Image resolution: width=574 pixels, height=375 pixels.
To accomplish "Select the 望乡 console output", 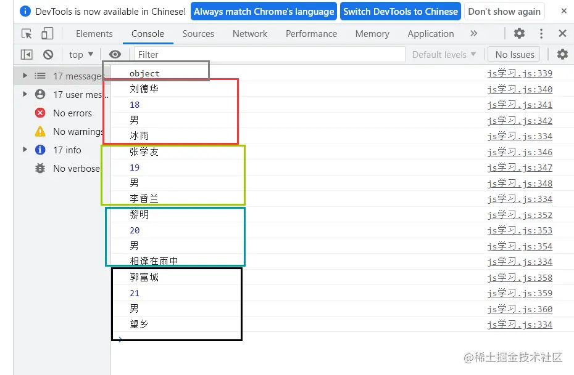I will click(x=139, y=324).
